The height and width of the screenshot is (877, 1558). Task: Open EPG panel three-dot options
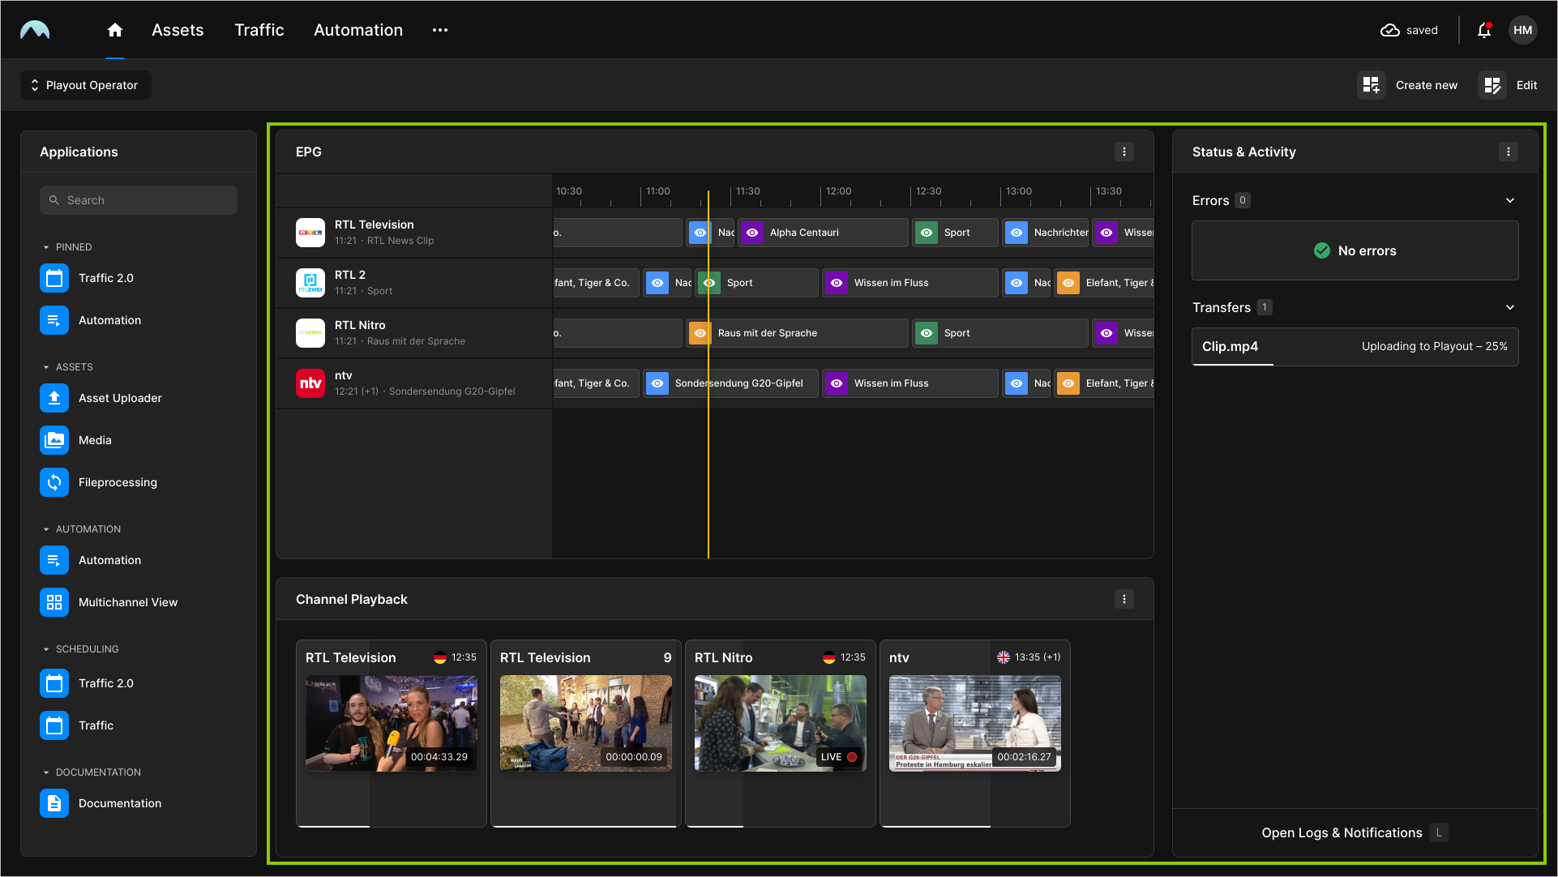1124,152
